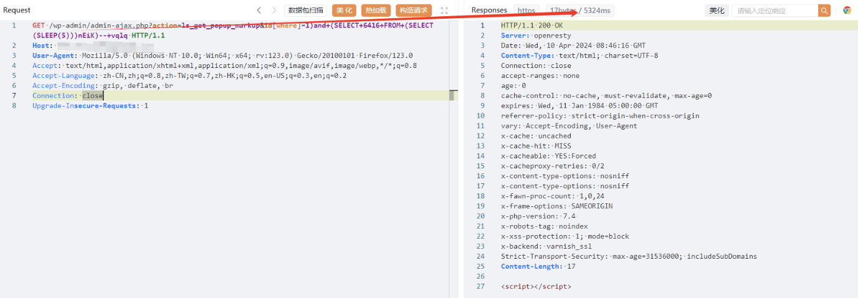Focus the 请输入定位响应 search input
The width and height of the screenshot is (858, 298).
[x=775, y=11]
